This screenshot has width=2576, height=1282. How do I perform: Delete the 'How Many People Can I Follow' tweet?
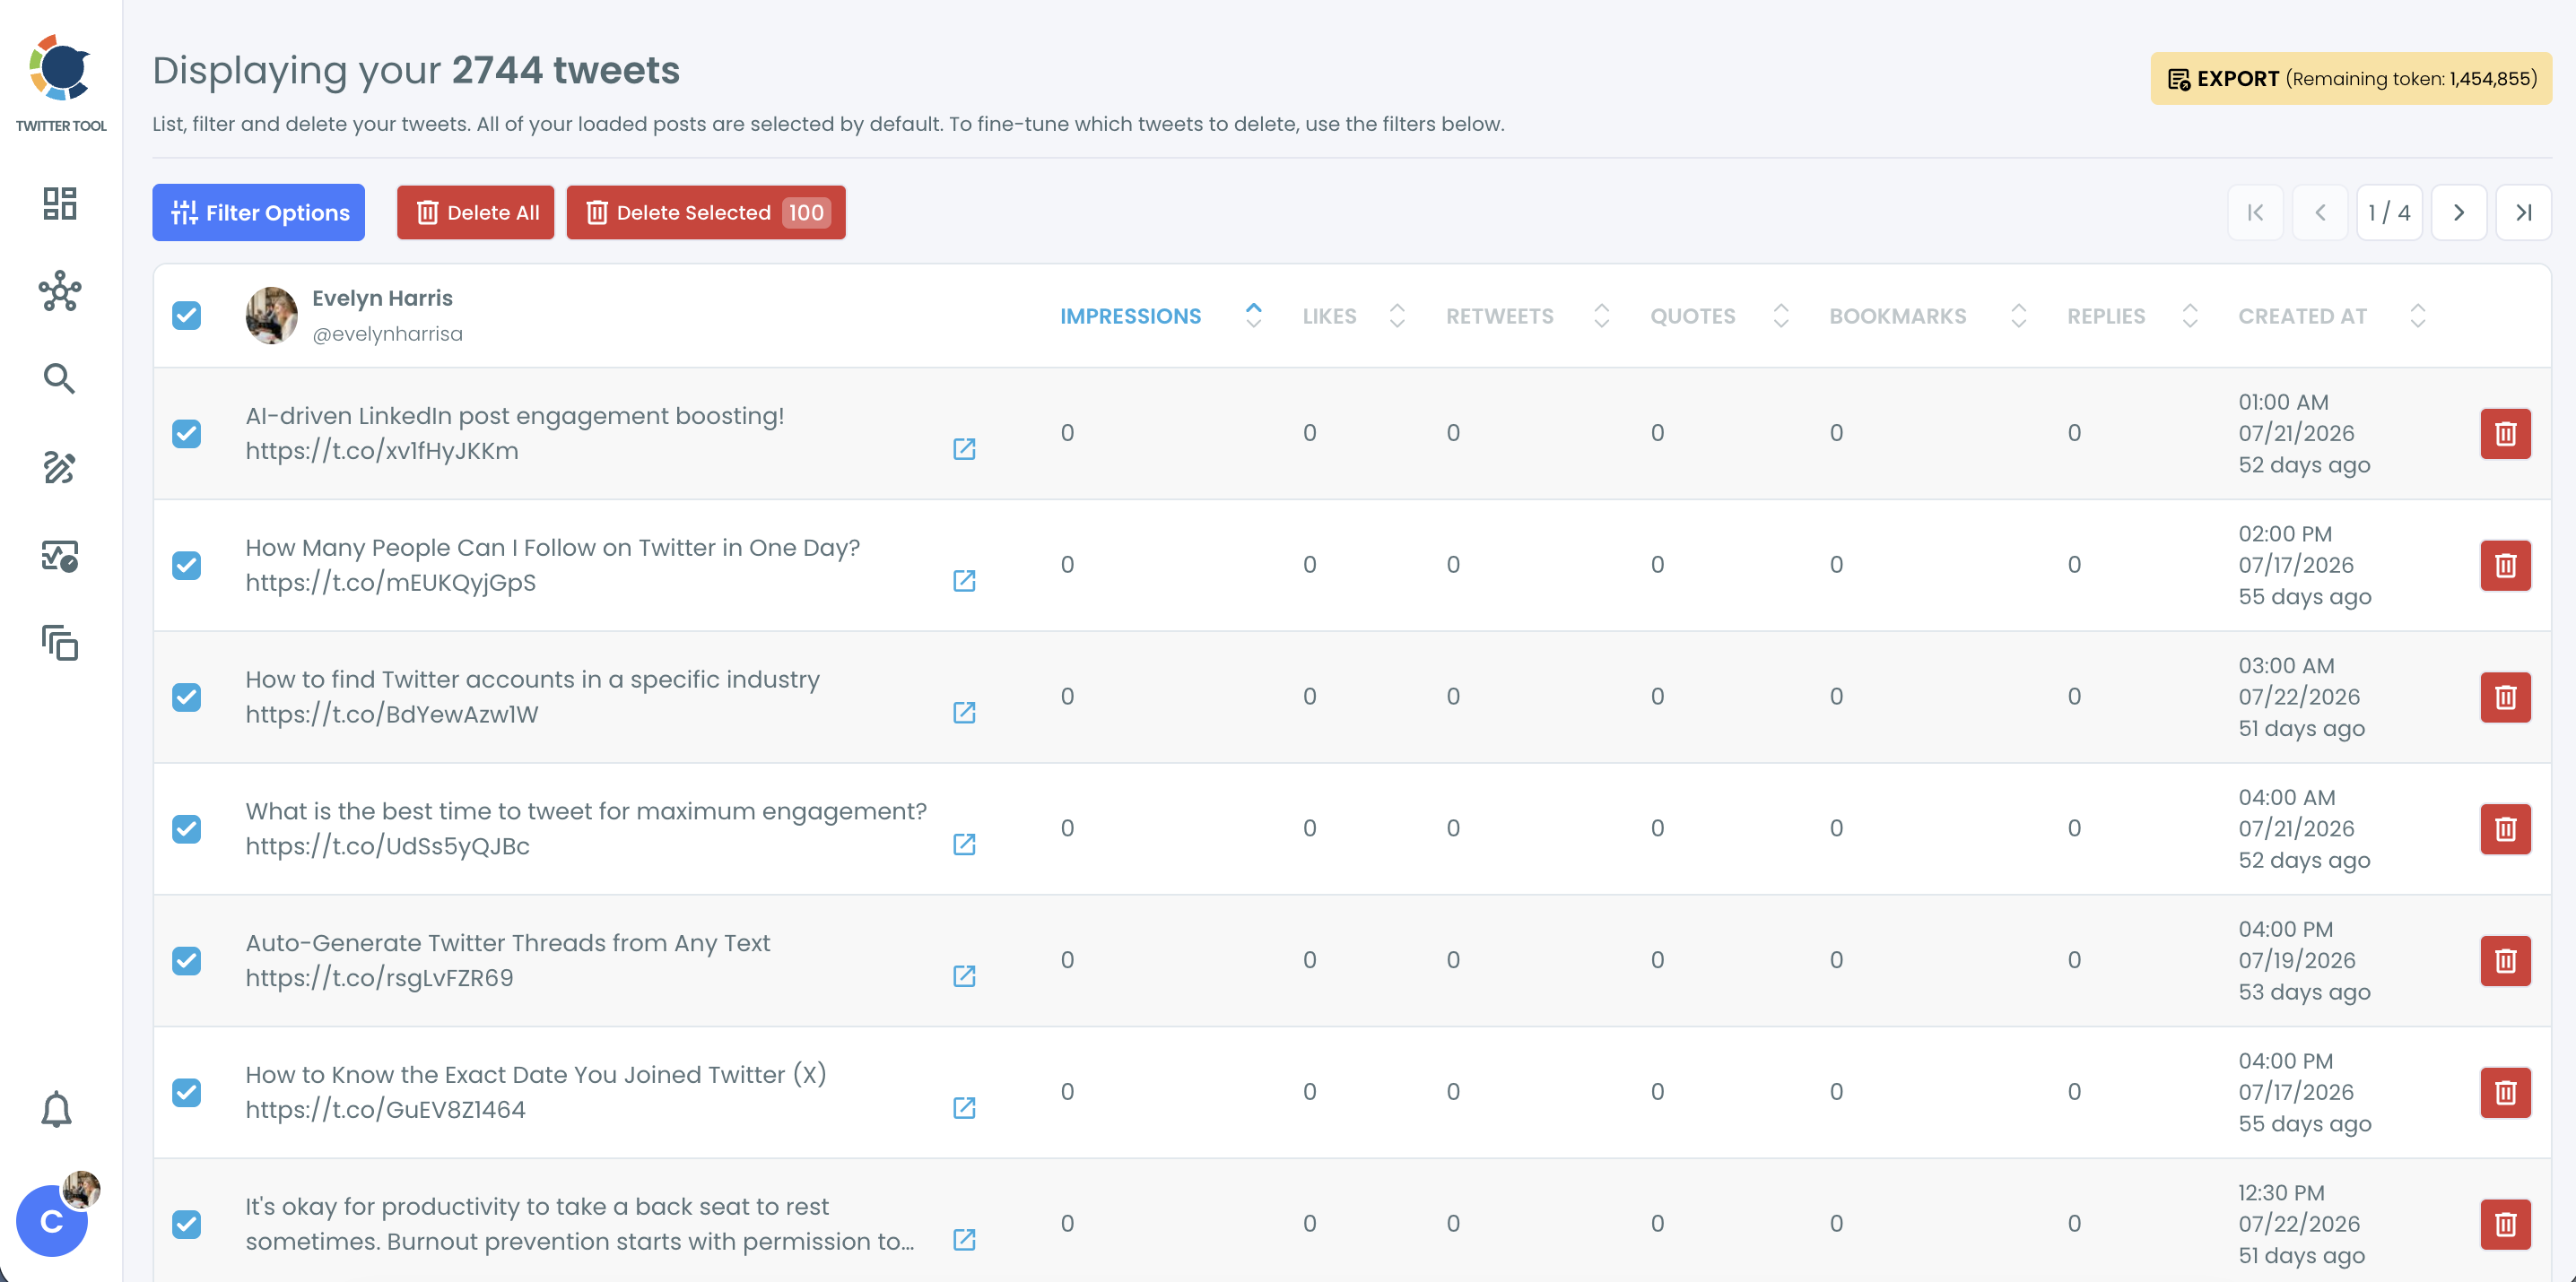coord(2505,566)
